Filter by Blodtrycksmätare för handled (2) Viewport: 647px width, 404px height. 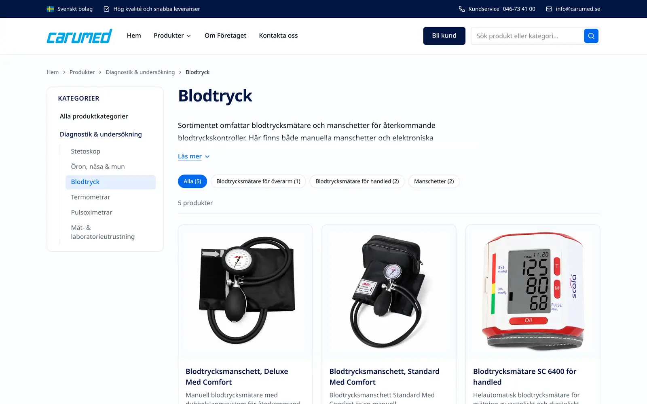point(357,181)
